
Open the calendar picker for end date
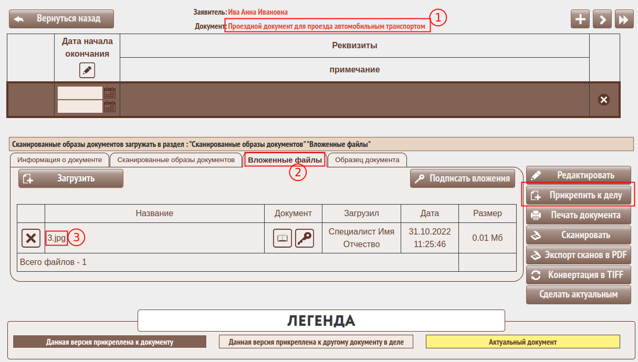pos(110,107)
